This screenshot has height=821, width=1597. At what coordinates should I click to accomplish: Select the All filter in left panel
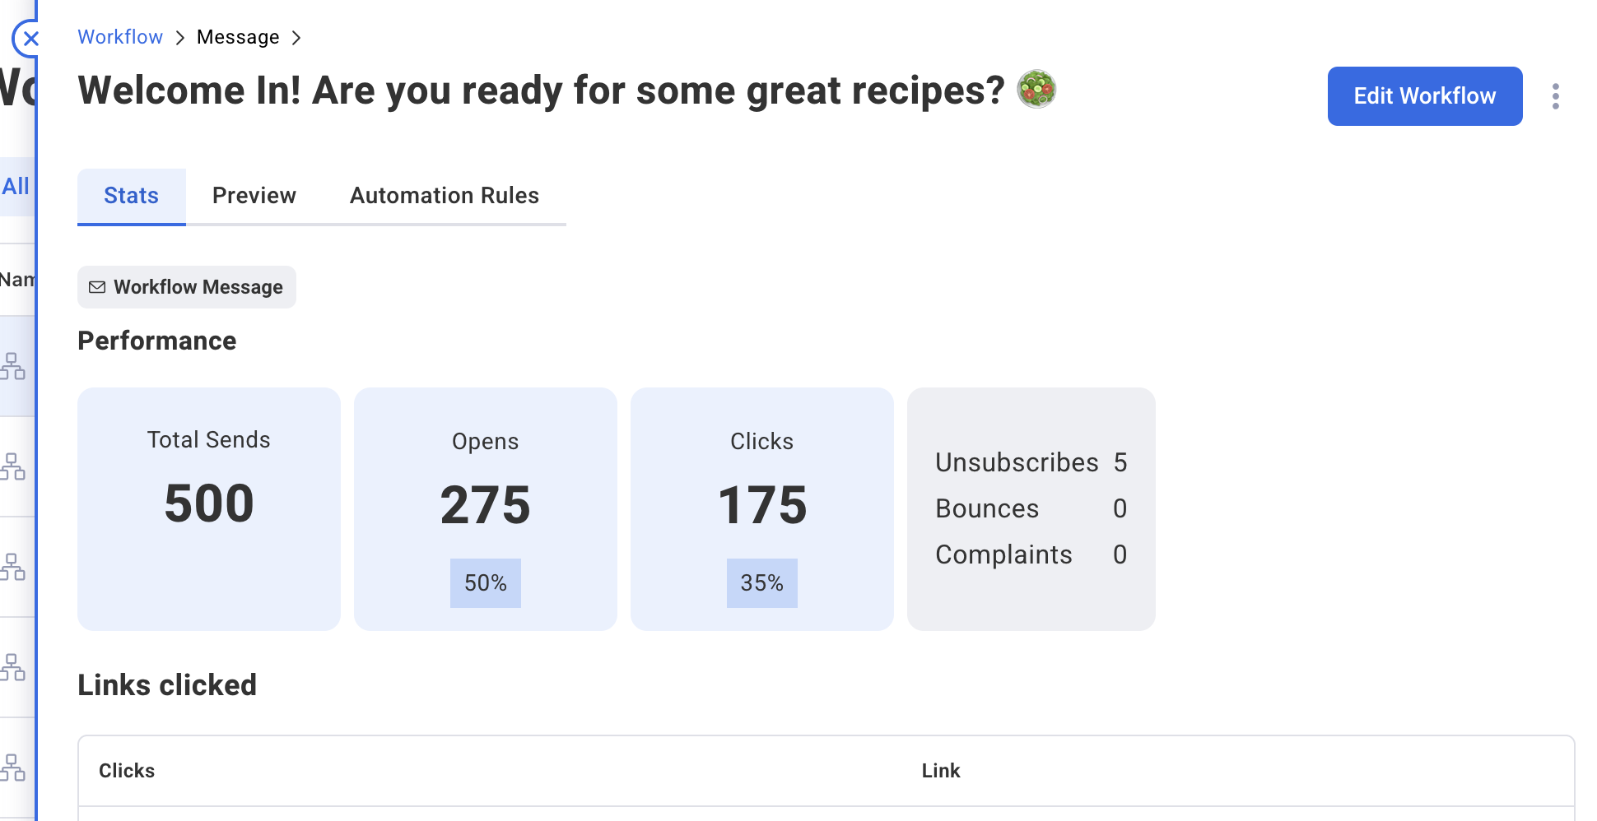tap(16, 186)
